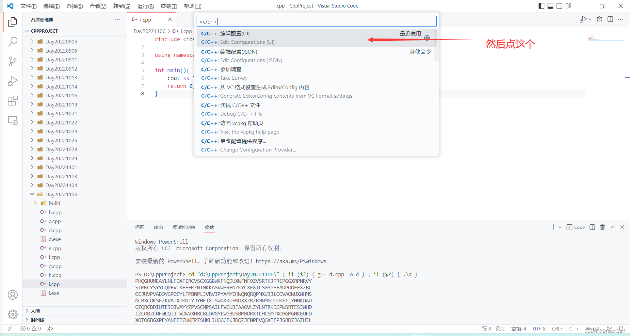Viewport: 630px width, 336px height.
Task: Close the i.cpp editor tab
Action: pos(170,20)
